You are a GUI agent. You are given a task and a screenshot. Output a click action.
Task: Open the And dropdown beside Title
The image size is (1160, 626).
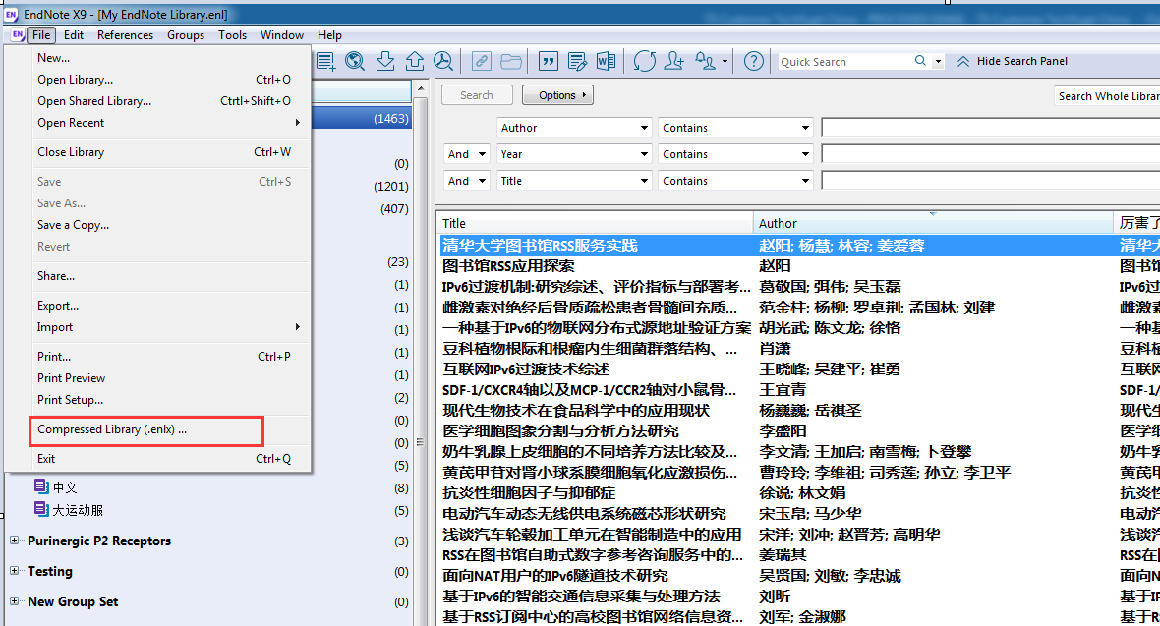click(x=467, y=181)
